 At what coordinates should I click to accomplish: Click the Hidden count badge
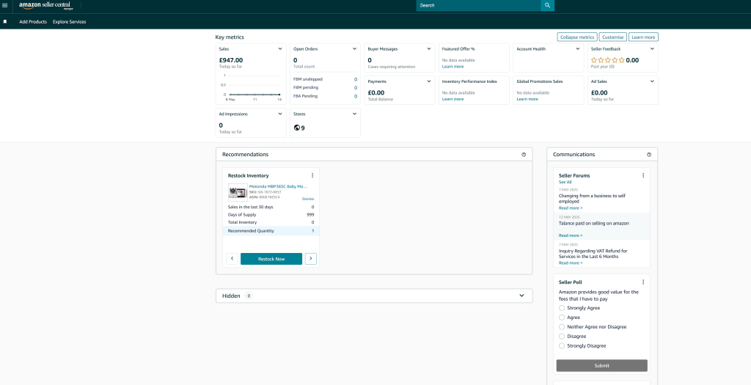[249, 296]
